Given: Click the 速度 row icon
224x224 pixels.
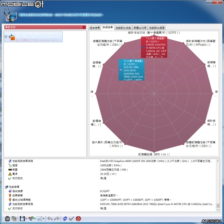Looking at the screenshot, I should pyautogui.click(x=10, y=166).
